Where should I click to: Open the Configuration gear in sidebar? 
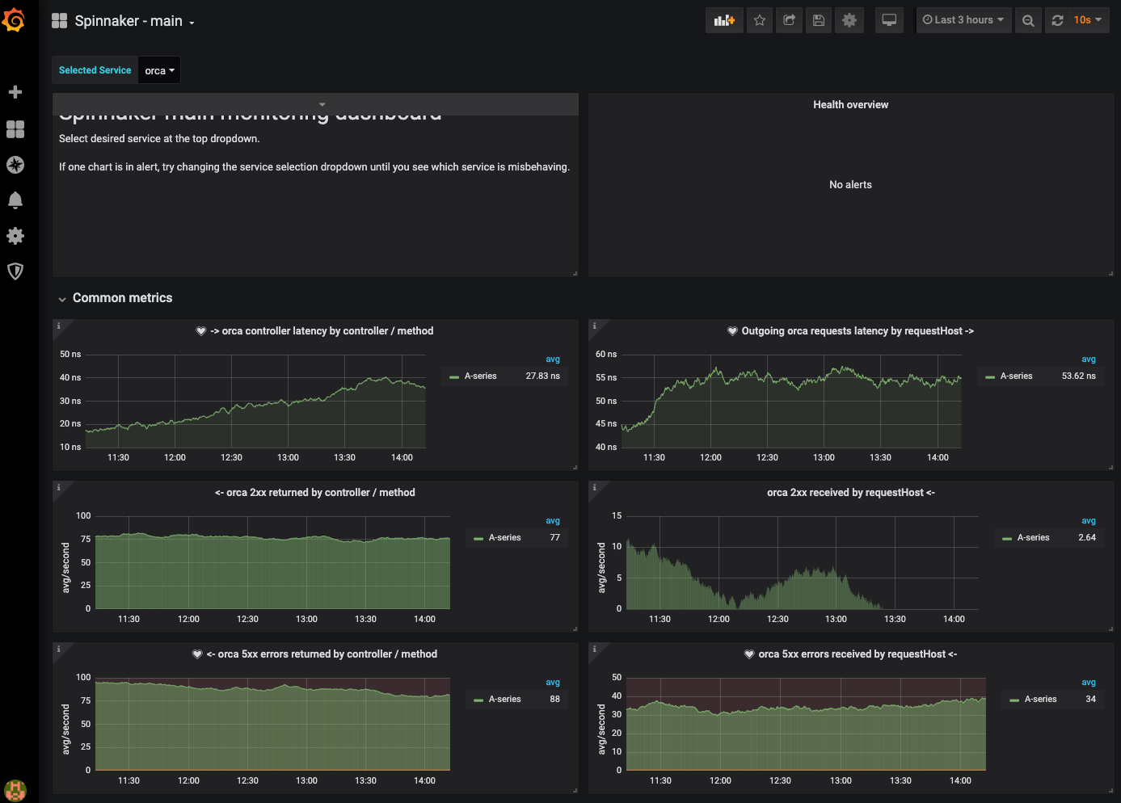point(15,236)
